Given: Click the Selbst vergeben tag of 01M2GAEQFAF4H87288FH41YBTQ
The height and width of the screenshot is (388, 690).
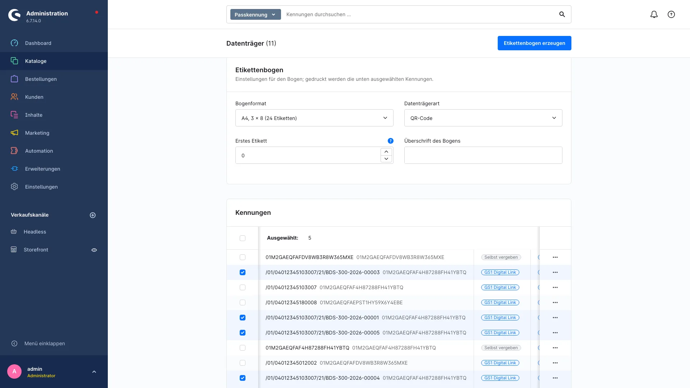Looking at the screenshot, I should tap(501, 348).
